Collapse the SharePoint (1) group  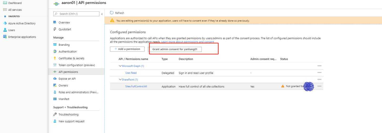120,79
